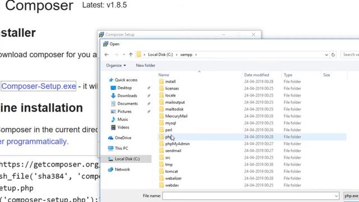
Task: Click the Forward arrow in Open dialog
Action: click(116, 54)
